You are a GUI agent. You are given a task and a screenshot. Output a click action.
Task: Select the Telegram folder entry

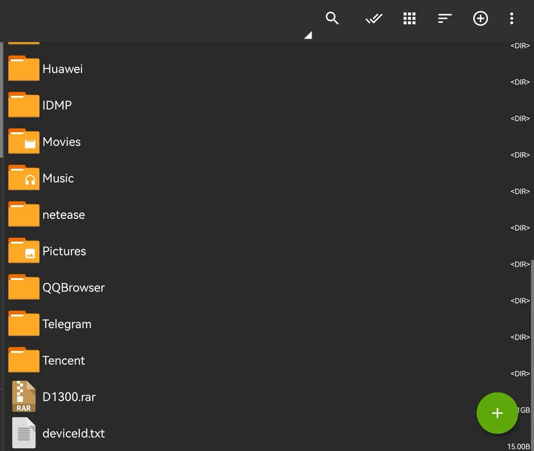267,324
